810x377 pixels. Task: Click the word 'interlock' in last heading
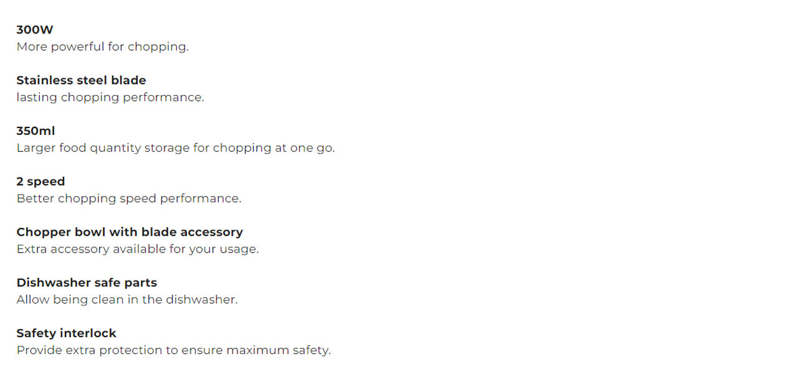[87, 333]
